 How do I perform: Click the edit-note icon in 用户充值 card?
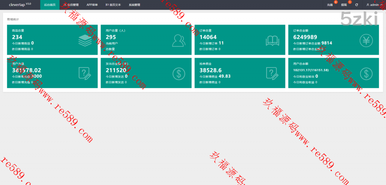85,73
